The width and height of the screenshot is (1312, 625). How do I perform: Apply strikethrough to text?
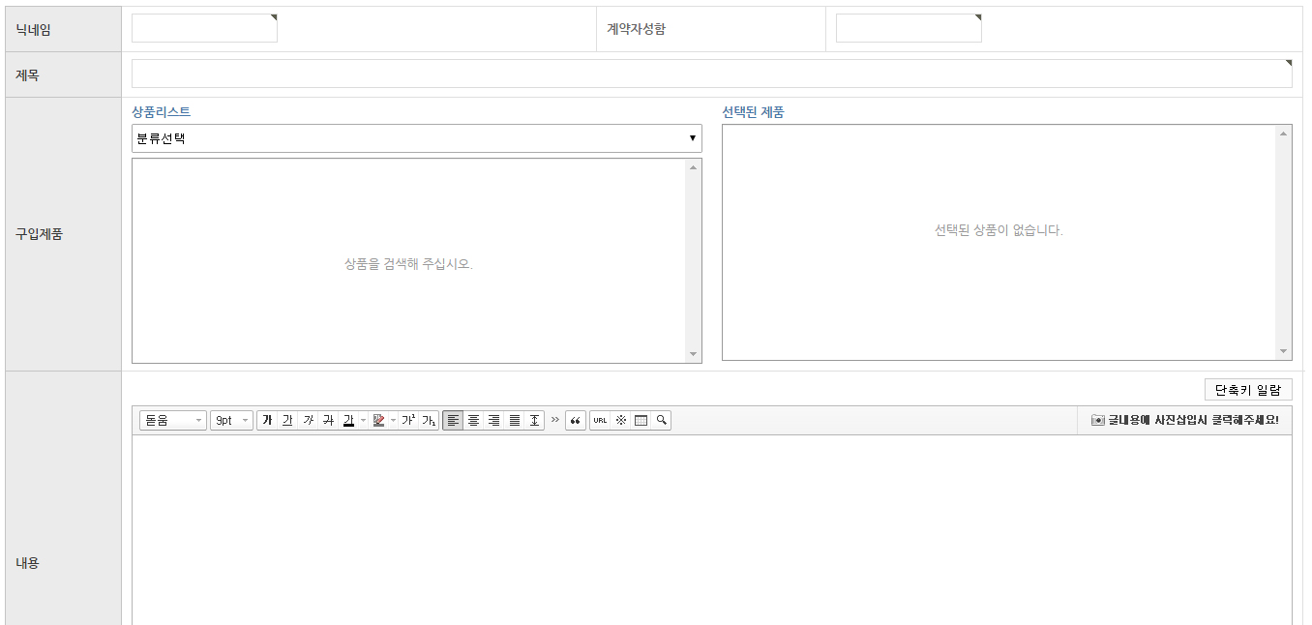pyautogui.click(x=328, y=421)
